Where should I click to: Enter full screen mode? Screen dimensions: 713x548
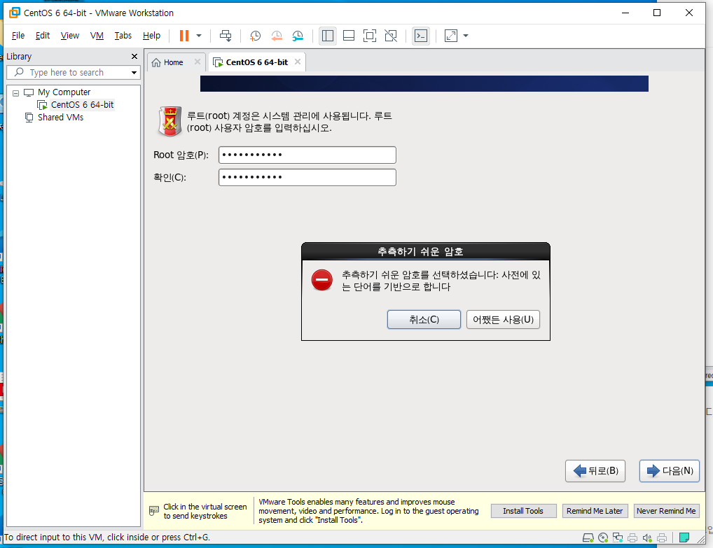click(x=370, y=36)
